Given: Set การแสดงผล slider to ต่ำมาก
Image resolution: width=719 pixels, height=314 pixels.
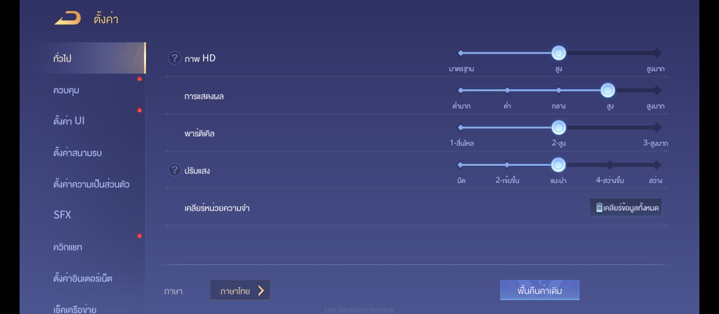Looking at the screenshot, I should click(461, 90).
